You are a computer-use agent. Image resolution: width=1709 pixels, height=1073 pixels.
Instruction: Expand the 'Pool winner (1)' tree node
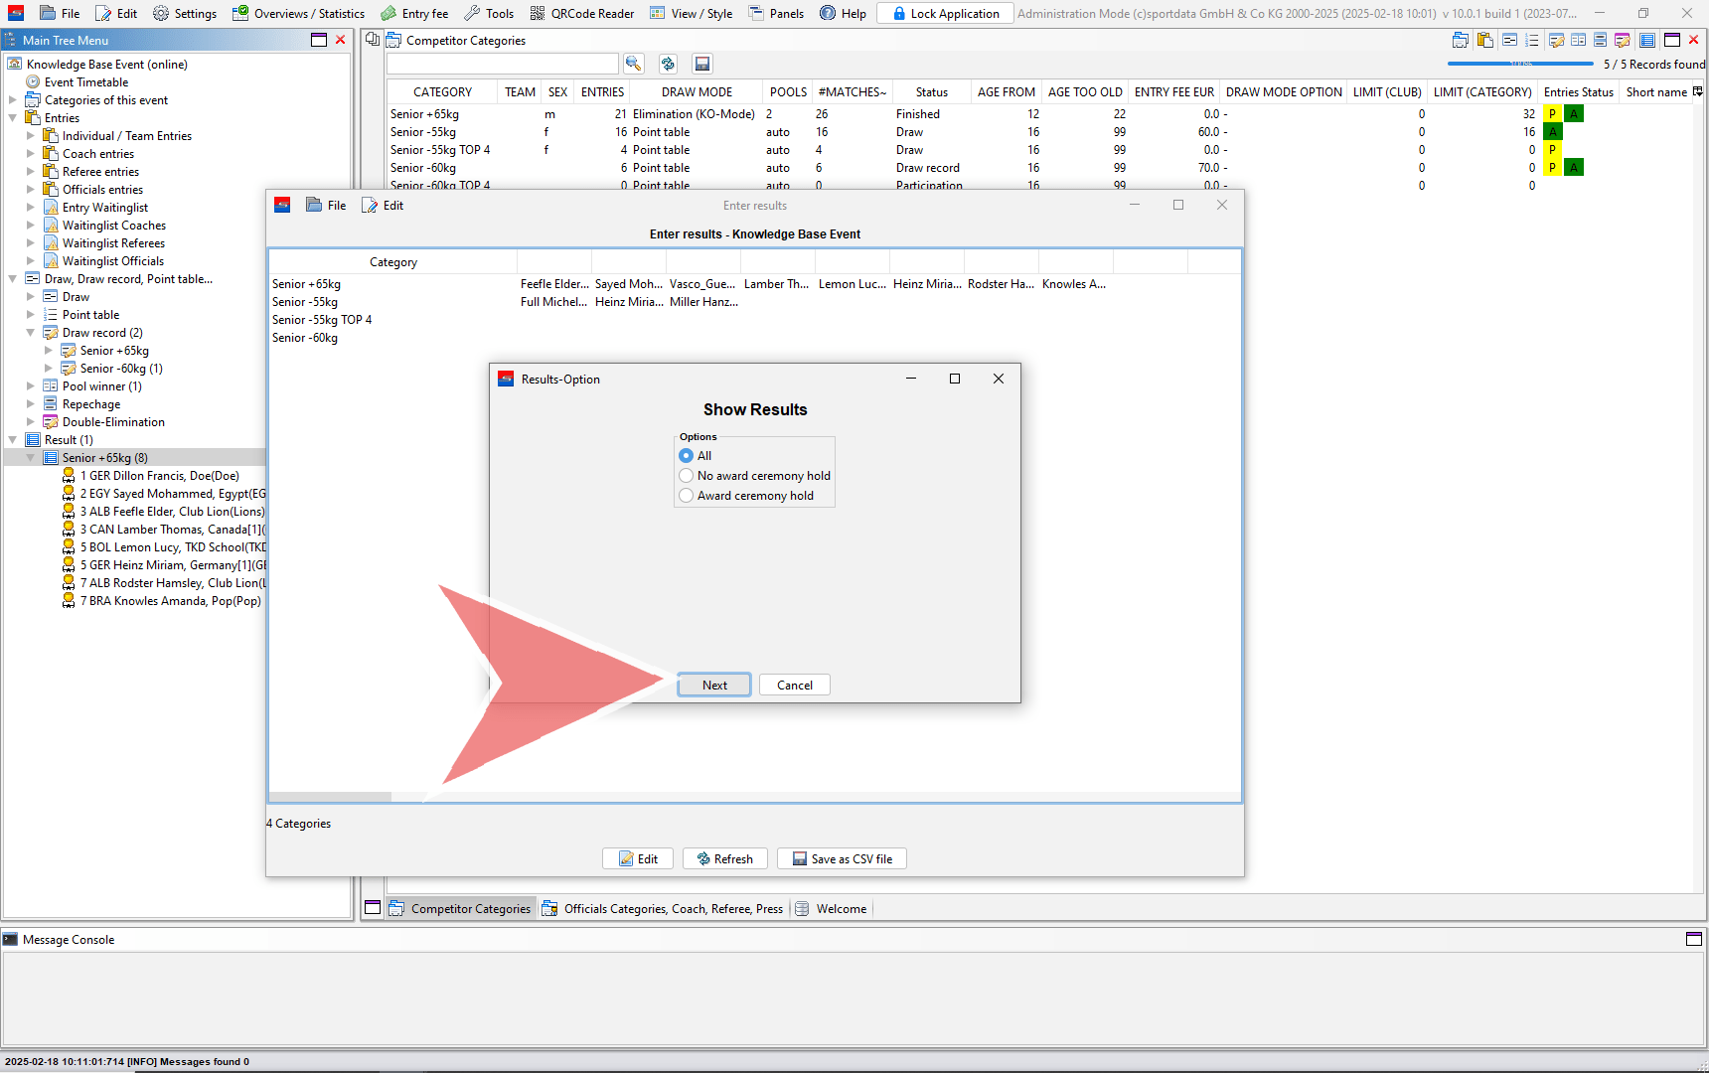coord(31,386)
